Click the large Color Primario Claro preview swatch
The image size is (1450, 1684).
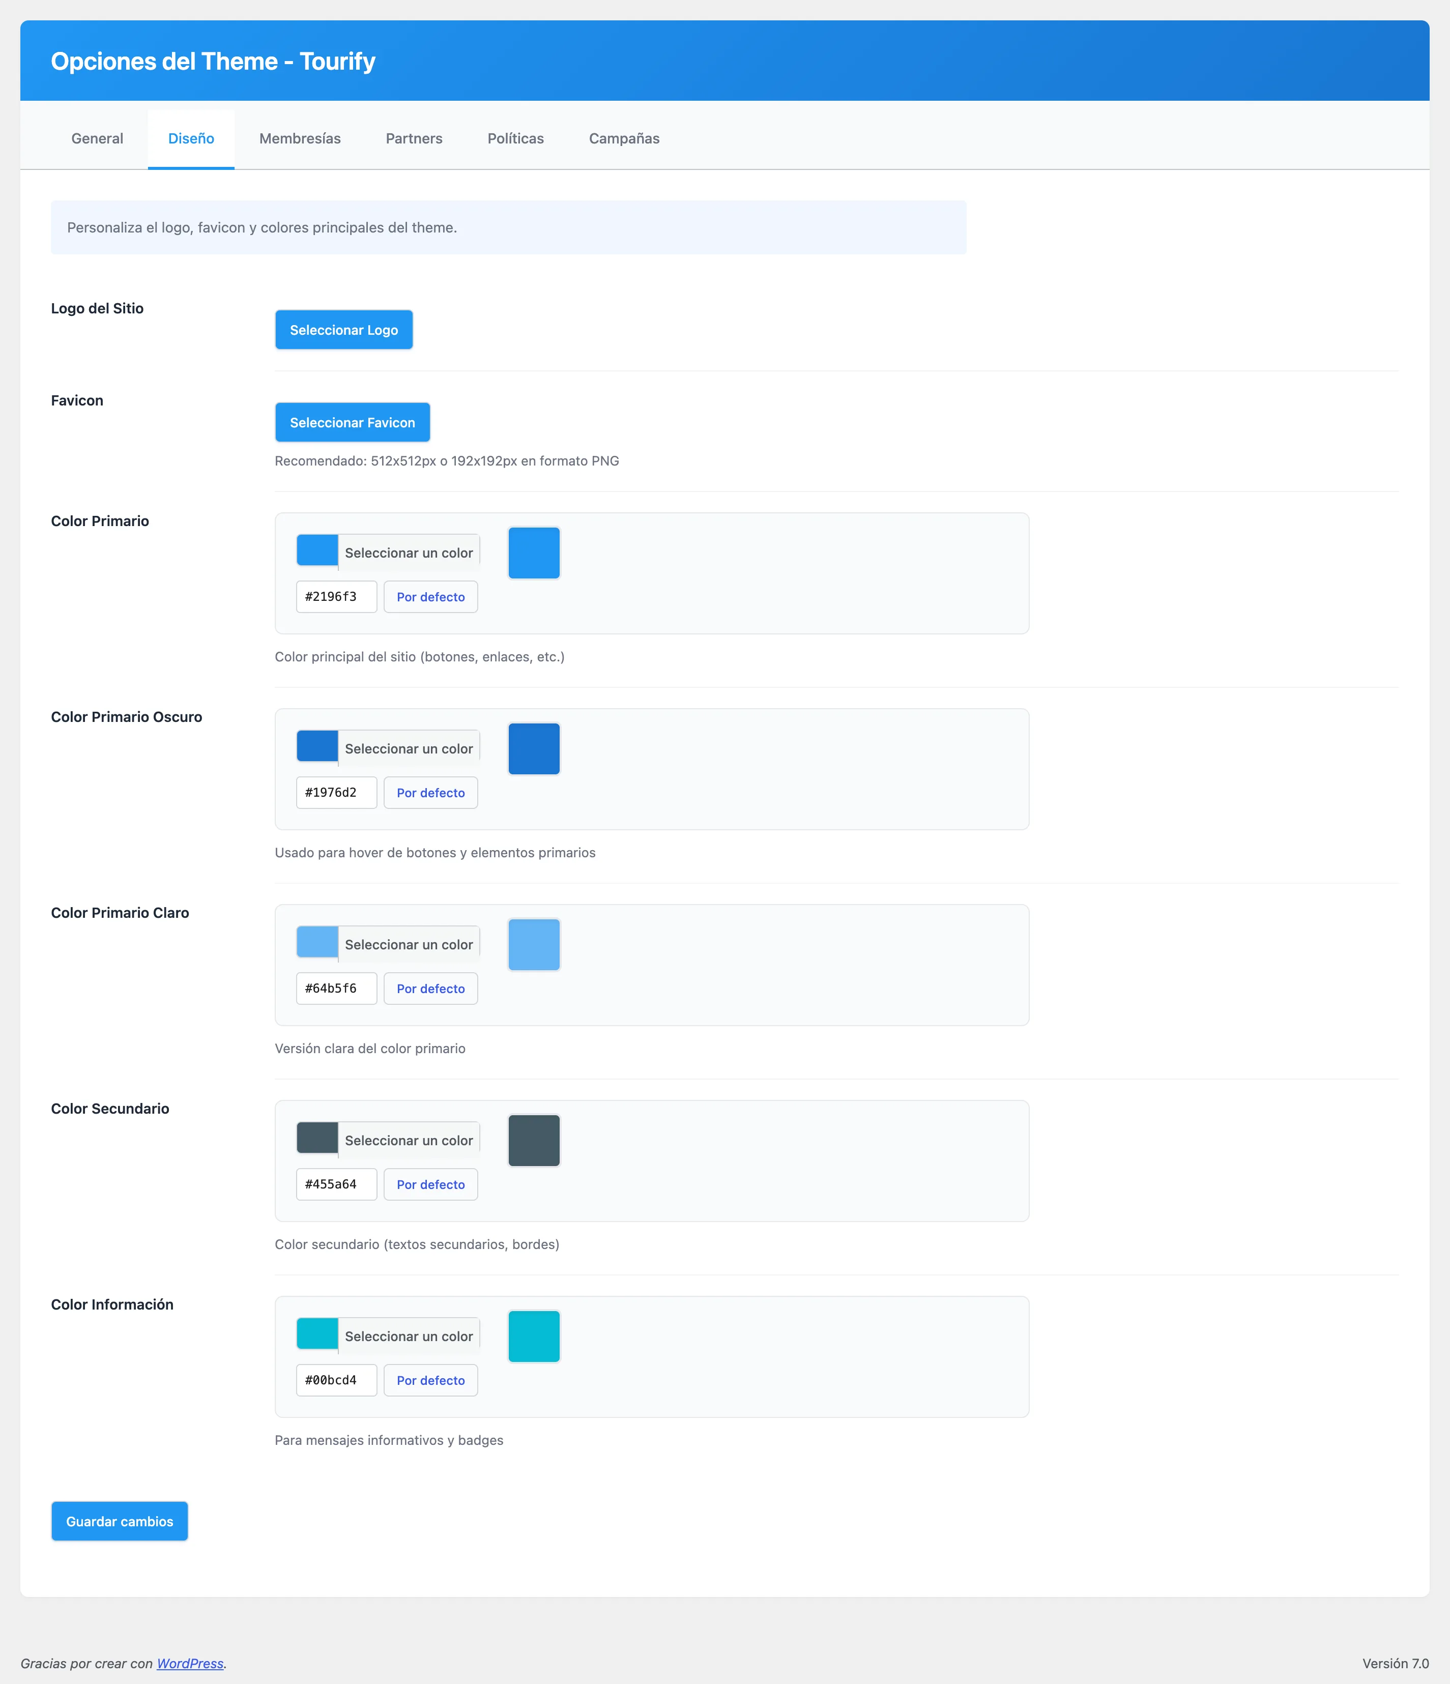[534, 944]
